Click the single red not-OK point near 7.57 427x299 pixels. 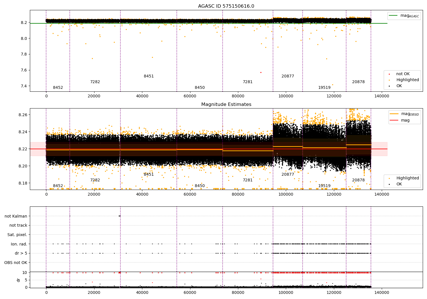pos(261,72)
